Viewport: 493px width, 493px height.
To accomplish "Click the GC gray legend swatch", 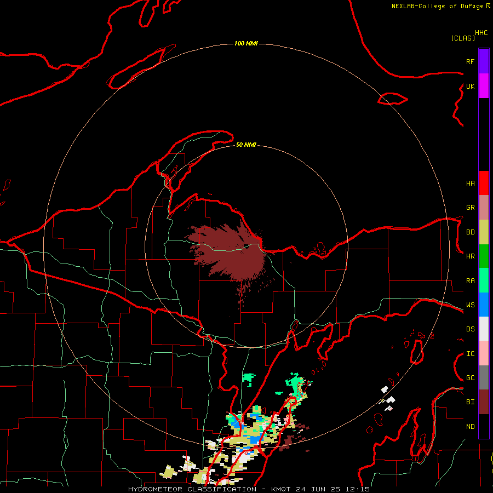I will (484, 377).
